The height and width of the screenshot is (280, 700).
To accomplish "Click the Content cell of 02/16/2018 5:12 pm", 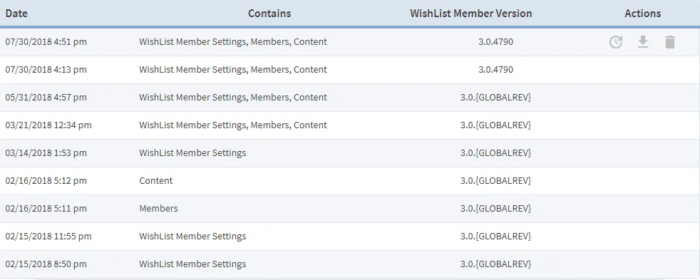I will pos(156,180).
